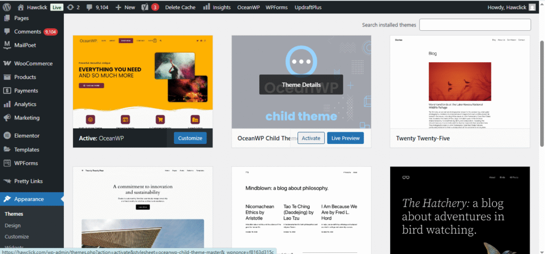The image size is (545, 254).
Task: Open the updates icon showing 2
Action: click(71, 7)
